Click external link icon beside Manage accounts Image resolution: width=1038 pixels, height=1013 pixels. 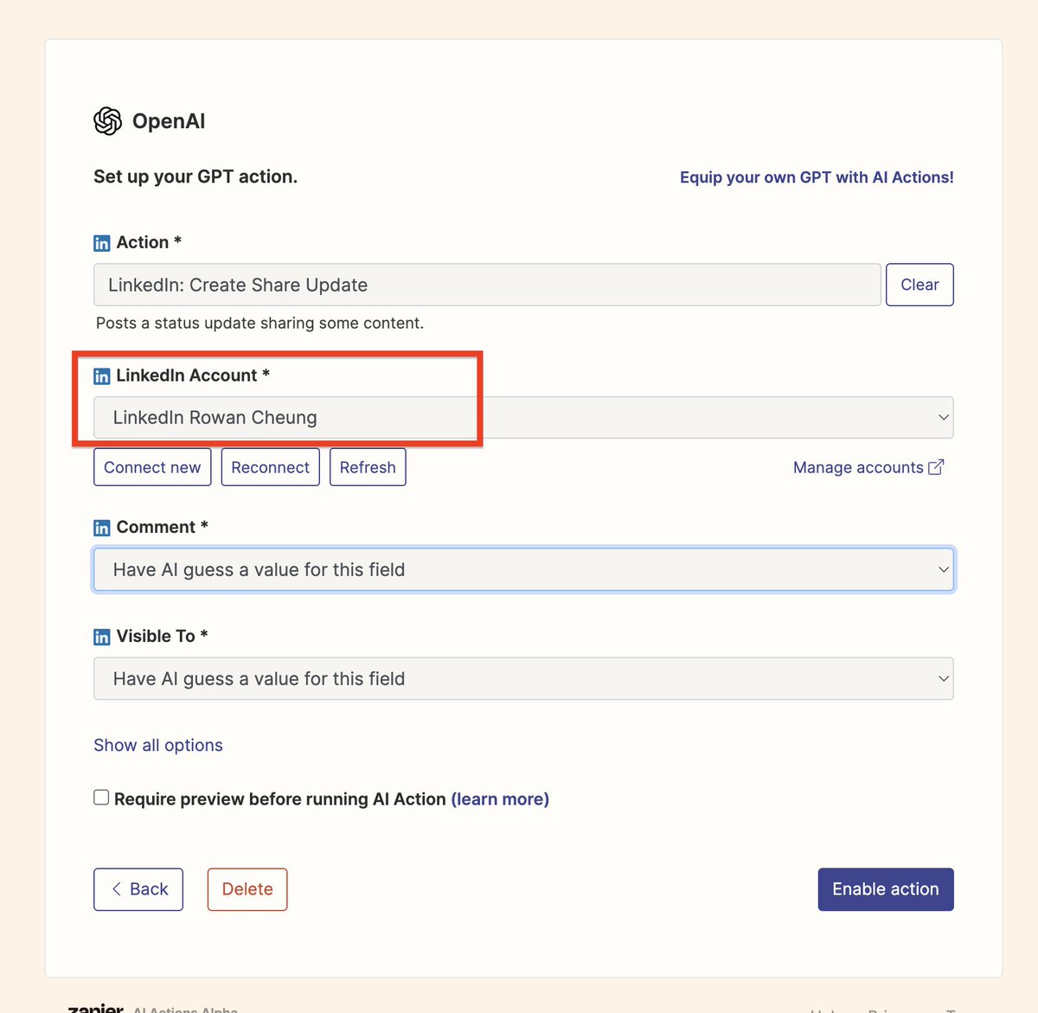(936, 467)
